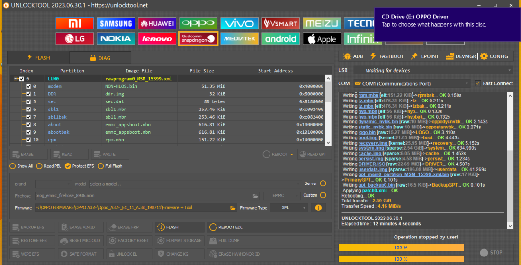Open the T.POINT tool

[x=425, y=56]
